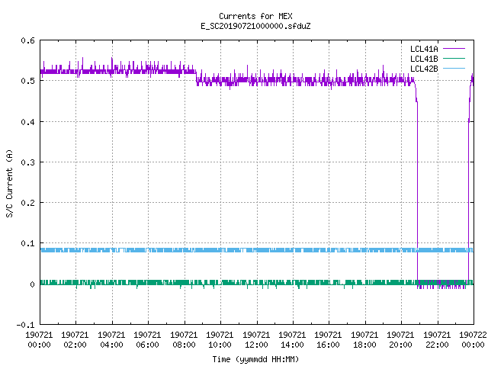Click the filename 'E_SC20190721000000.sfduZ'
488x366 pixels.
[x=255, y=26]
